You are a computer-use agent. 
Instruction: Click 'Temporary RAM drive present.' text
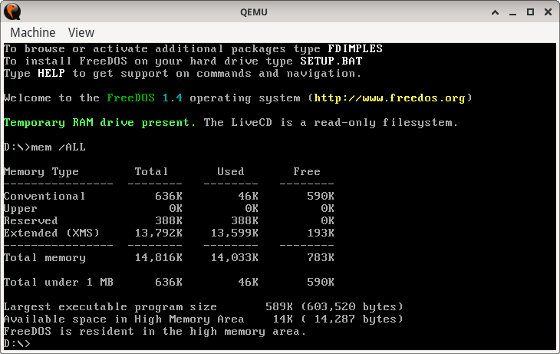(x=100, y=123)
